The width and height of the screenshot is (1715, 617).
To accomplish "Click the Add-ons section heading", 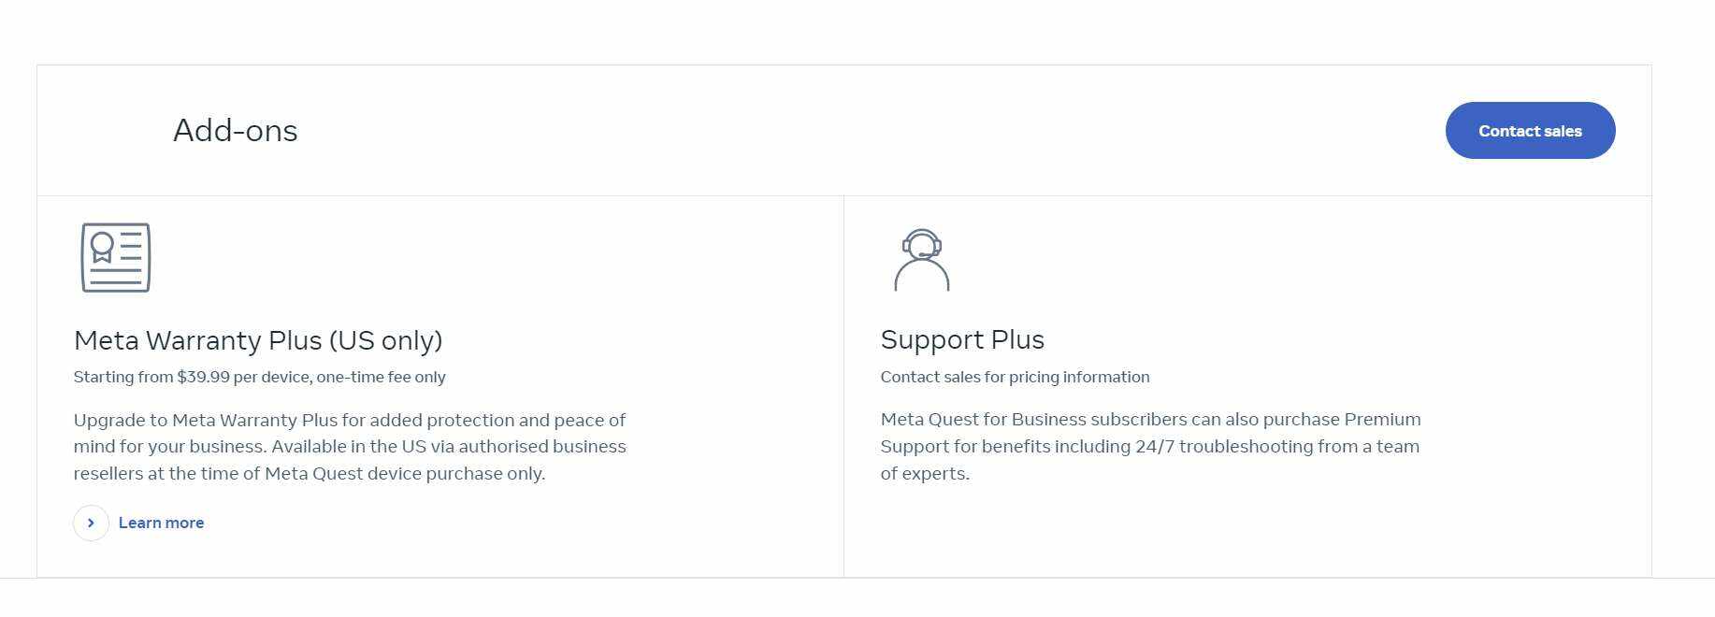I will tap(236, 131).
